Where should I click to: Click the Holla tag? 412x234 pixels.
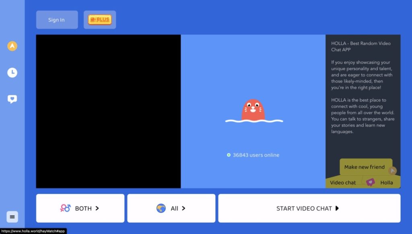tap(387, 183)
